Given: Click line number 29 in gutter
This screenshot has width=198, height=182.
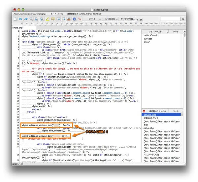Looking at the screenshot, I should click(x=18, y=125).
